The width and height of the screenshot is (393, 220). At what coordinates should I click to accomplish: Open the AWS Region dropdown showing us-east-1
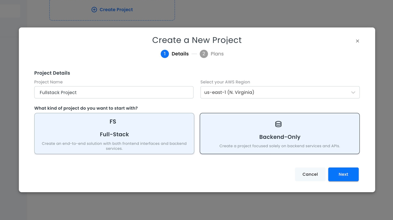(274, 92)
